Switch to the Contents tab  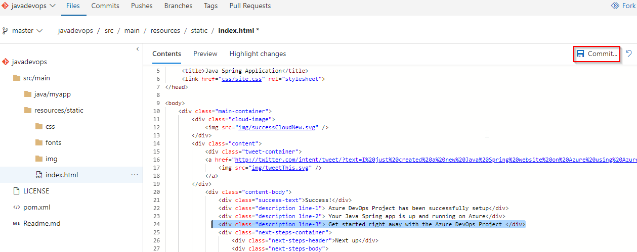pos(166,54)
